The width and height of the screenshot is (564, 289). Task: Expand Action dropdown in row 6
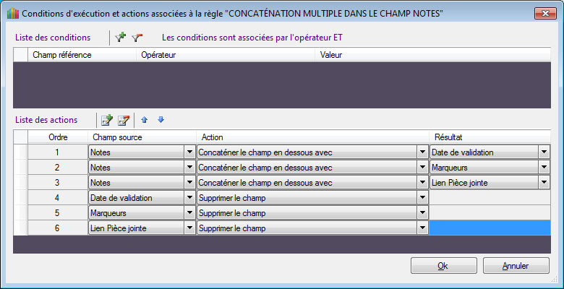pos(422,228)
